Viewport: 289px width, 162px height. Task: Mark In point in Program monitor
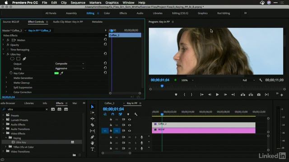point(184,94)
